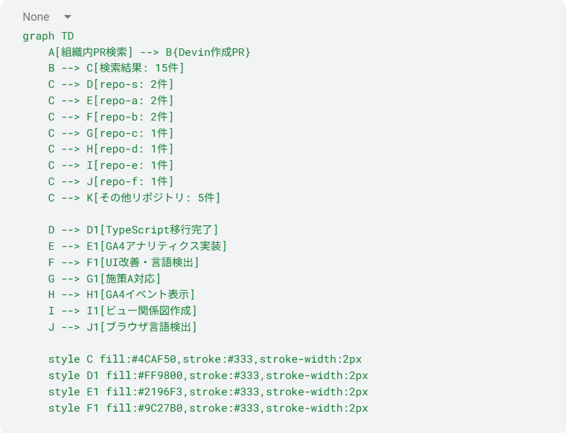Click the 'style C fill:#4CAF50' line
Screen dimensions: 575x433
tap(205, 360)
